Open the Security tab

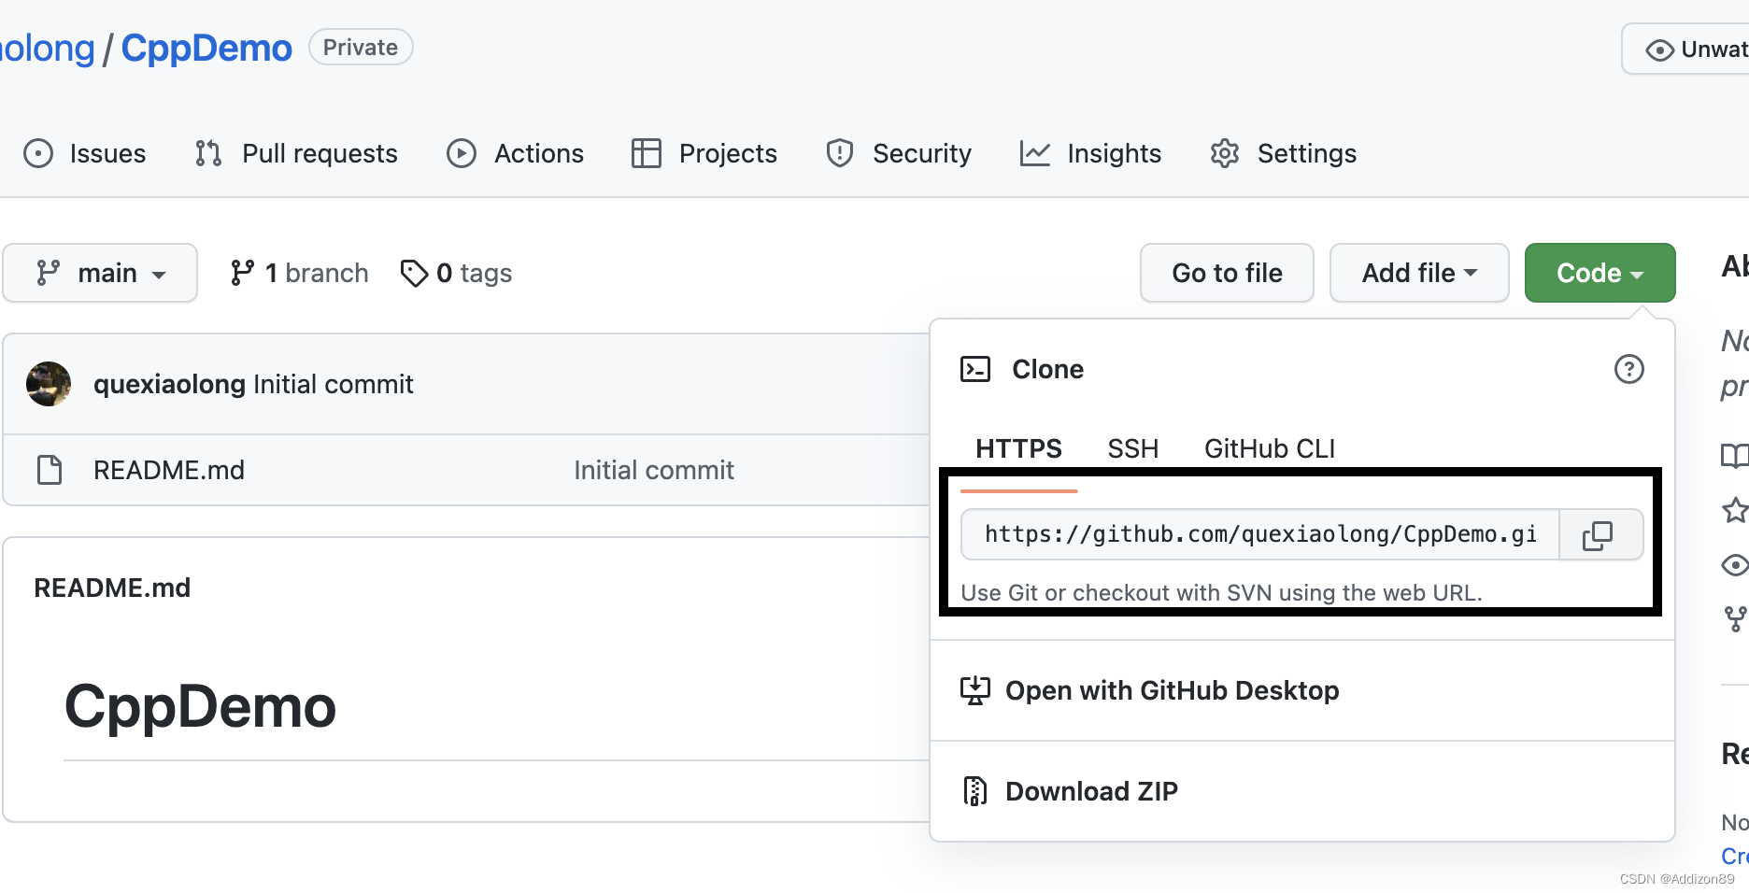coord(899,153)
